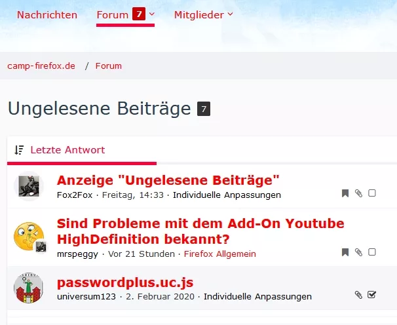Open thread passwordplus.uc.js
Screen dimensions: 397x325
(x=125, y=282)
